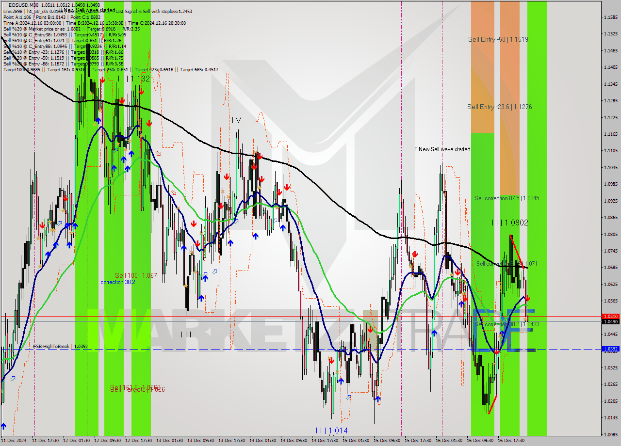Select the 'Sell %20 @ Entry -88: 1.1872' line
The height and width of the screenshot is (446, 621).
coord(63,64)
